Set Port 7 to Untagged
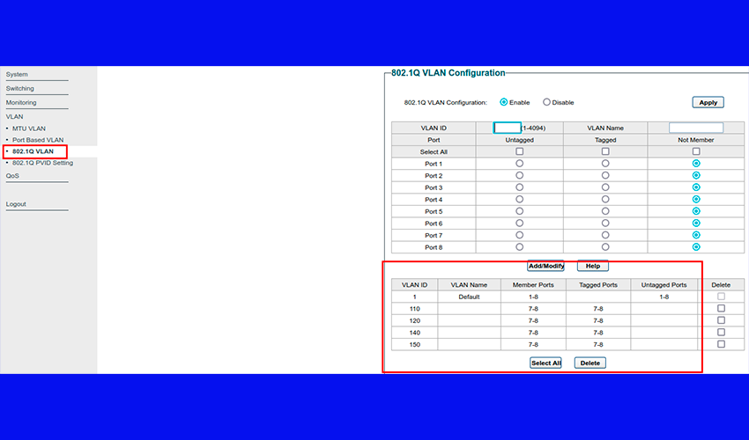The height and width of the screenshot is (440, 749). (x=519, y=235)
